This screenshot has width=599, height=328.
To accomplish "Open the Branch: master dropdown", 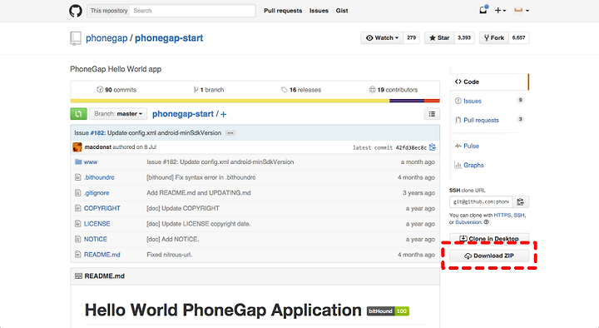I will point(118,114).
